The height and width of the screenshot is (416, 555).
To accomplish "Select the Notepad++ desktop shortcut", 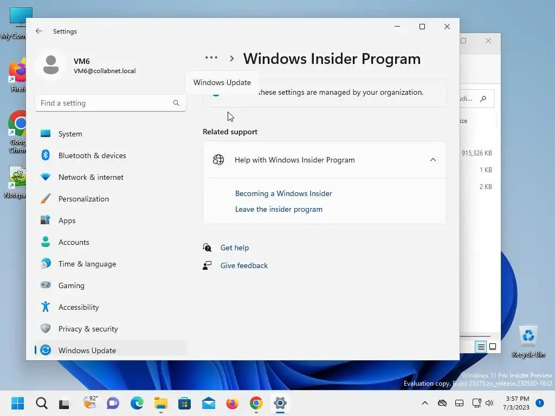I will [15, 182].
